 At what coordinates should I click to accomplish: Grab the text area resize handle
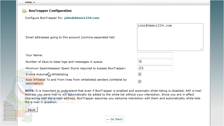coord(201,49)
